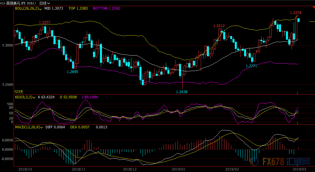Screen dimensions: 315x172
Task: Click the MACD DEA 0.0057 readout
Action: click(80, 127)
